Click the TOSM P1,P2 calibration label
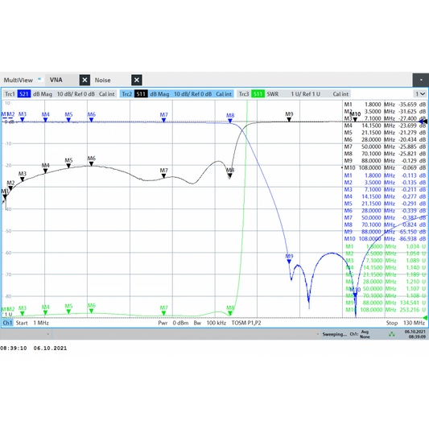The image size is (429, 429). coord(246,323)
